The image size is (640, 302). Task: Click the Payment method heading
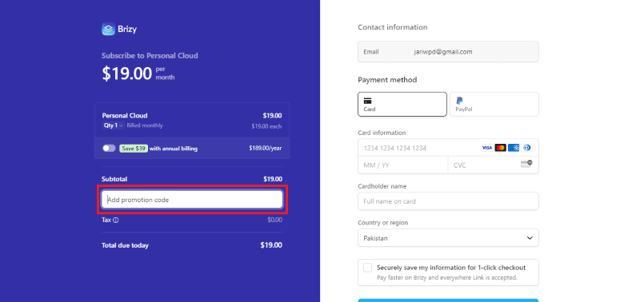[387, 80]
